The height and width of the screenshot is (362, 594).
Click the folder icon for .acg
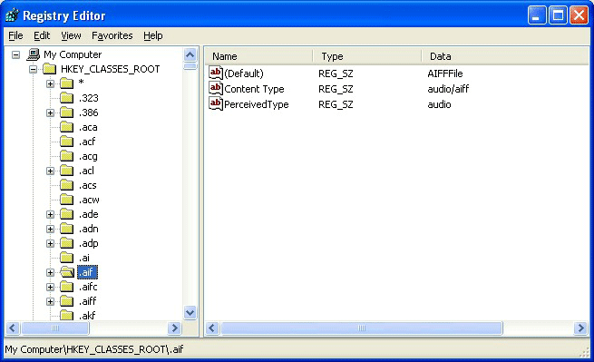tap(67, 156)
